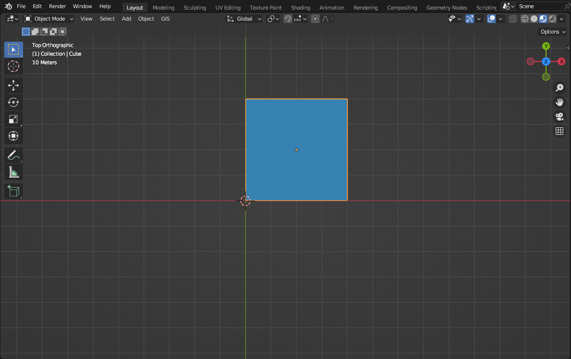Image resolution: width=571 pixels, height=359 pixels.
Task: Open the GIS menu
Action: click(165, 18)
